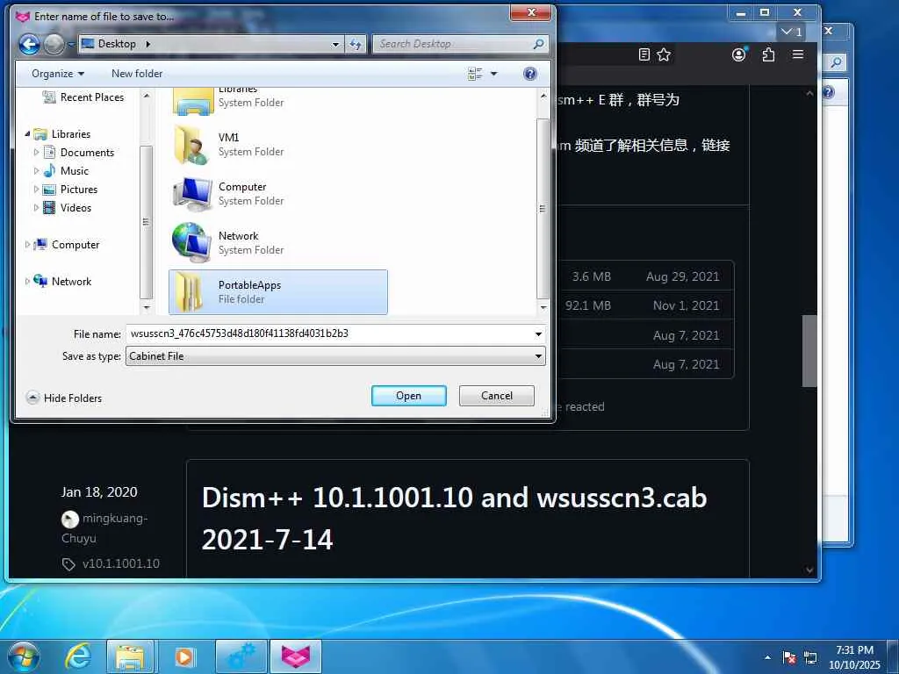
Task: Expand the Videos tree node
Action: [x=36, y=207]
